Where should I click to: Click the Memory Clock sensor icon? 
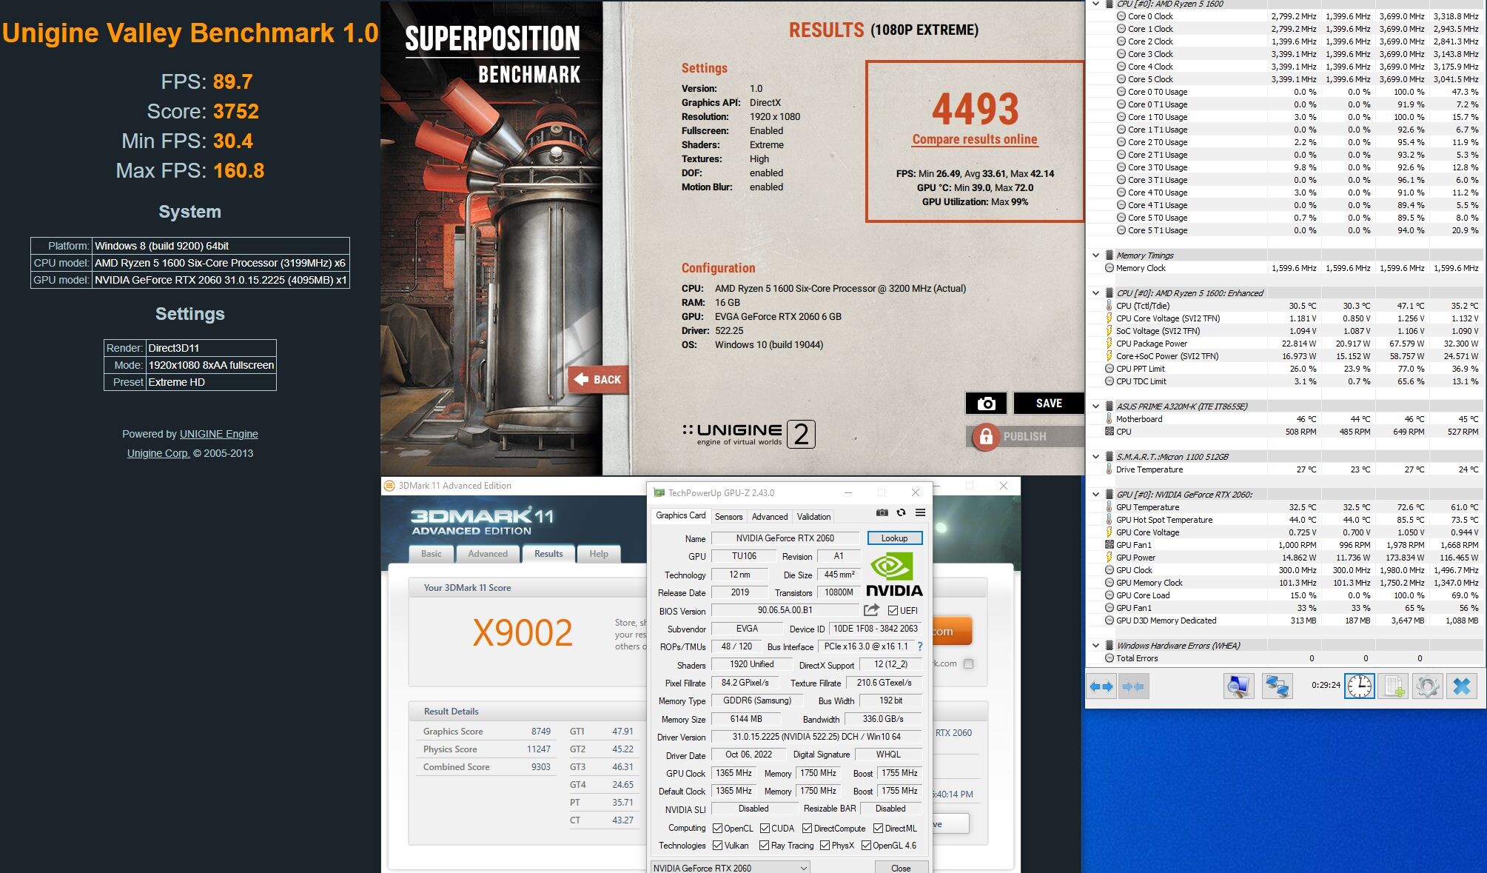pyautogui.click(x=1109, y=268)
